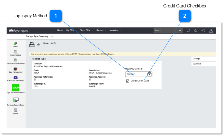Image resolution: width=224 pixels, height=136 pixels.
Task: Click the surcharge value '1.75'
Action: tap(35, 86)
